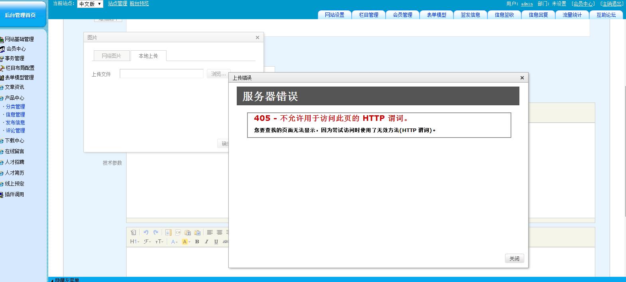Open 信息管理 under 产品中心
This screenshot has height=282, width=626.
point(15,114)
